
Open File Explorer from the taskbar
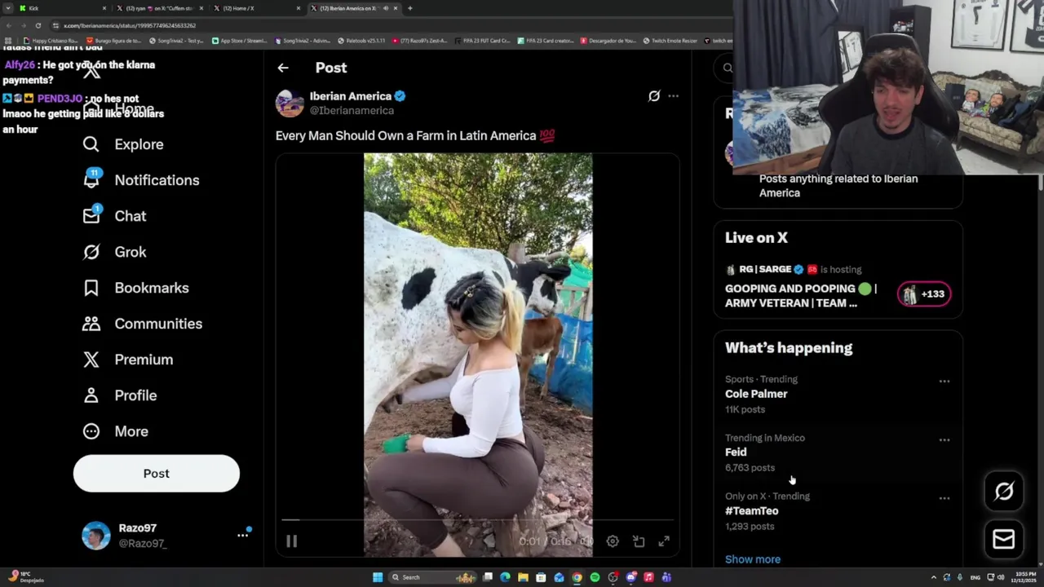(x=523, y=577)
